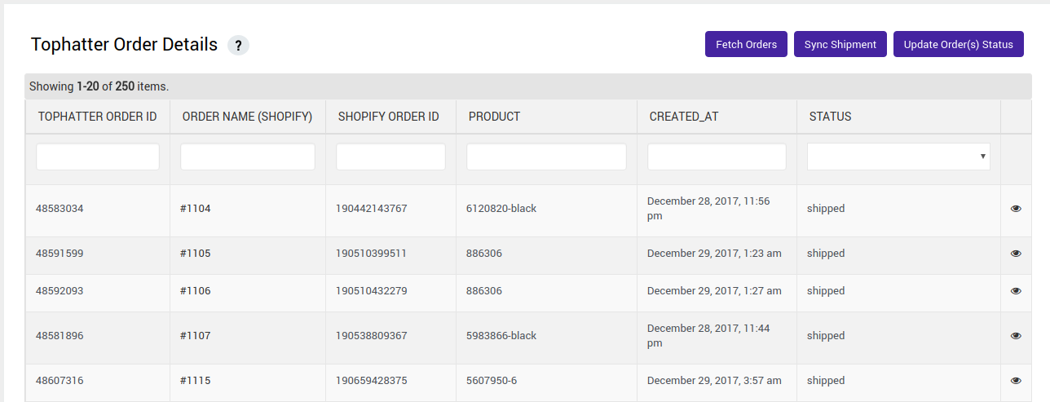Click the Product filter text field
The image size is (1050, 402).
(x=546, y=157)
